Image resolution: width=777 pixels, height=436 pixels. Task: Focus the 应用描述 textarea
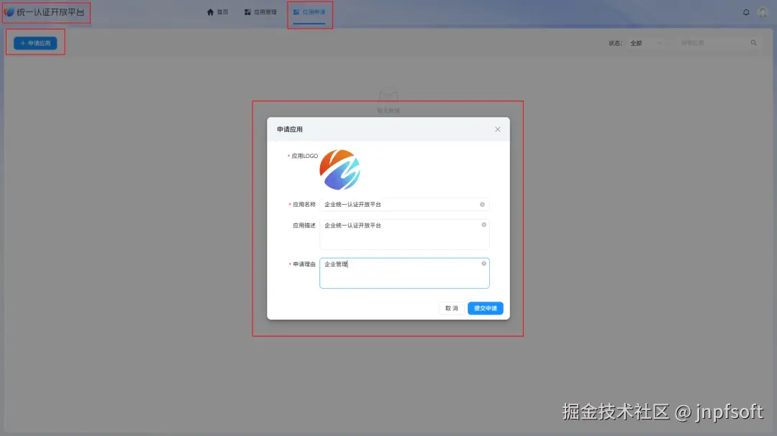(404, 234)
